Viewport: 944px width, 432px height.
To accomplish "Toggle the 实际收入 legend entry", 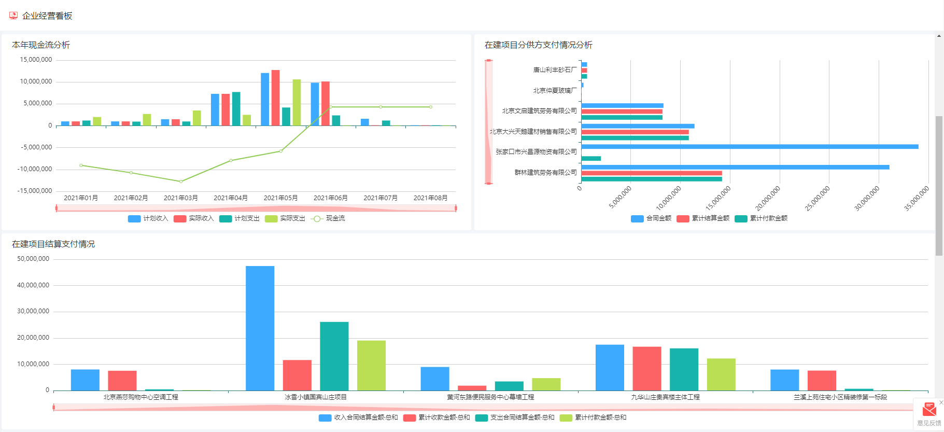I will (180, 219).
